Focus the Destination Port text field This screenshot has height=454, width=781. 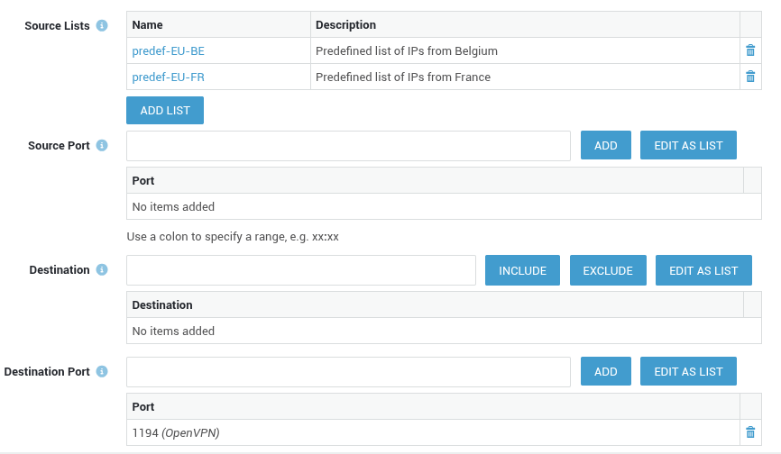(x=348, y=371)
